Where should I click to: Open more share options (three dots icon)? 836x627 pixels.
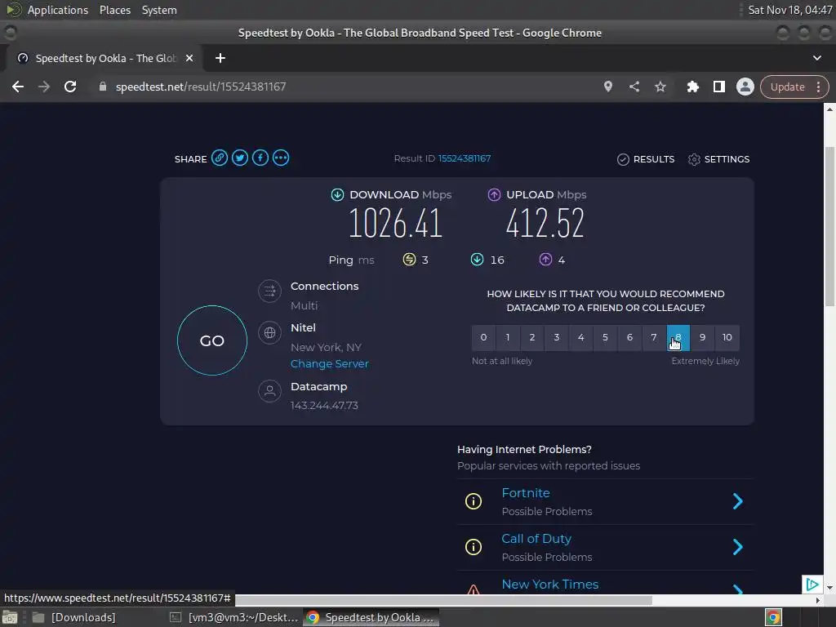pos(281,158)
